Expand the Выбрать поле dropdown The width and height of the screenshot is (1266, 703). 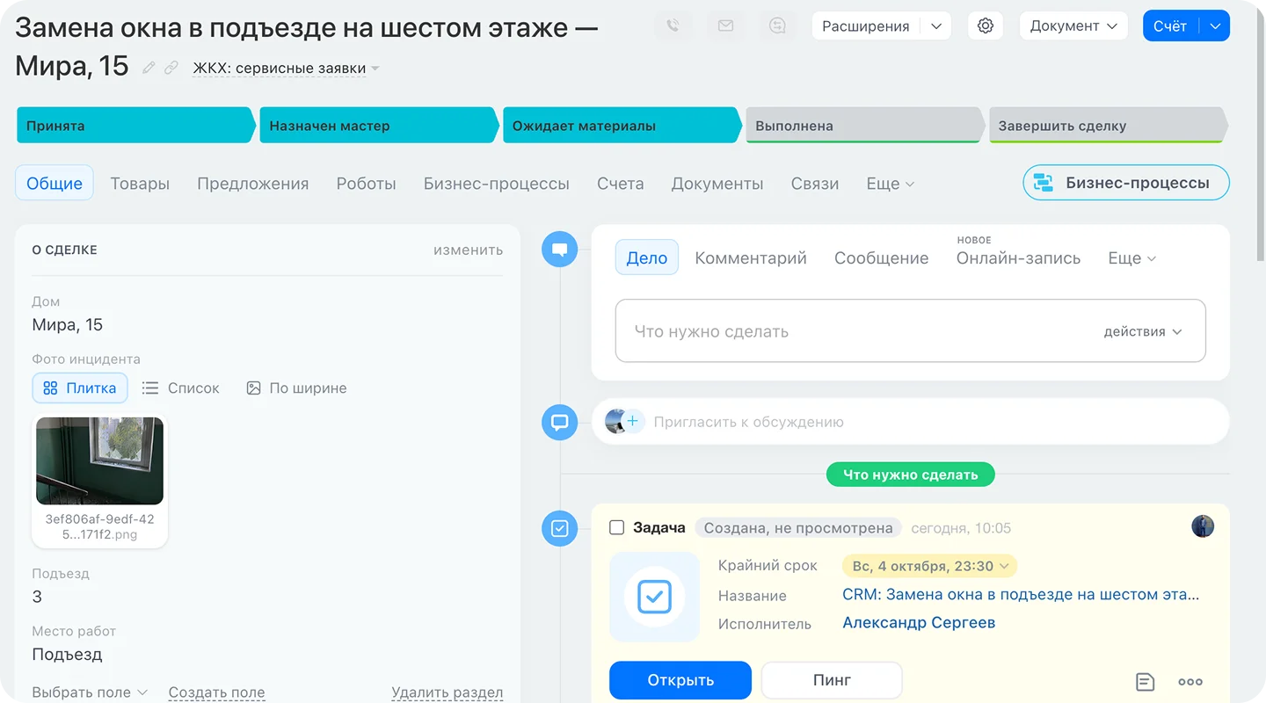click(90, 692)
